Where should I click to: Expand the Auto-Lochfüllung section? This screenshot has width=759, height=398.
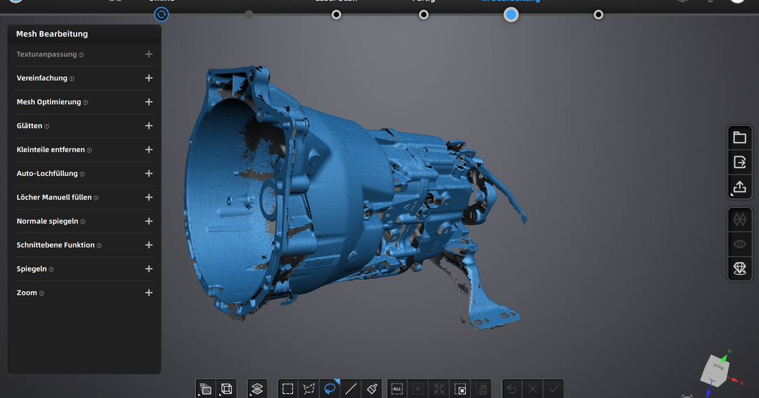tap(148, 174)
